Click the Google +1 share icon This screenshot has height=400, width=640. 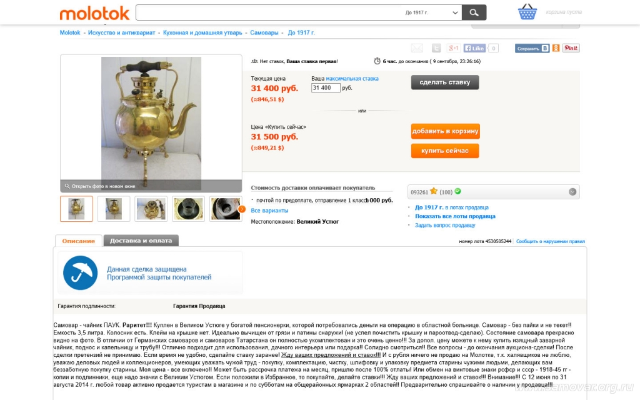tap(454, 48)
